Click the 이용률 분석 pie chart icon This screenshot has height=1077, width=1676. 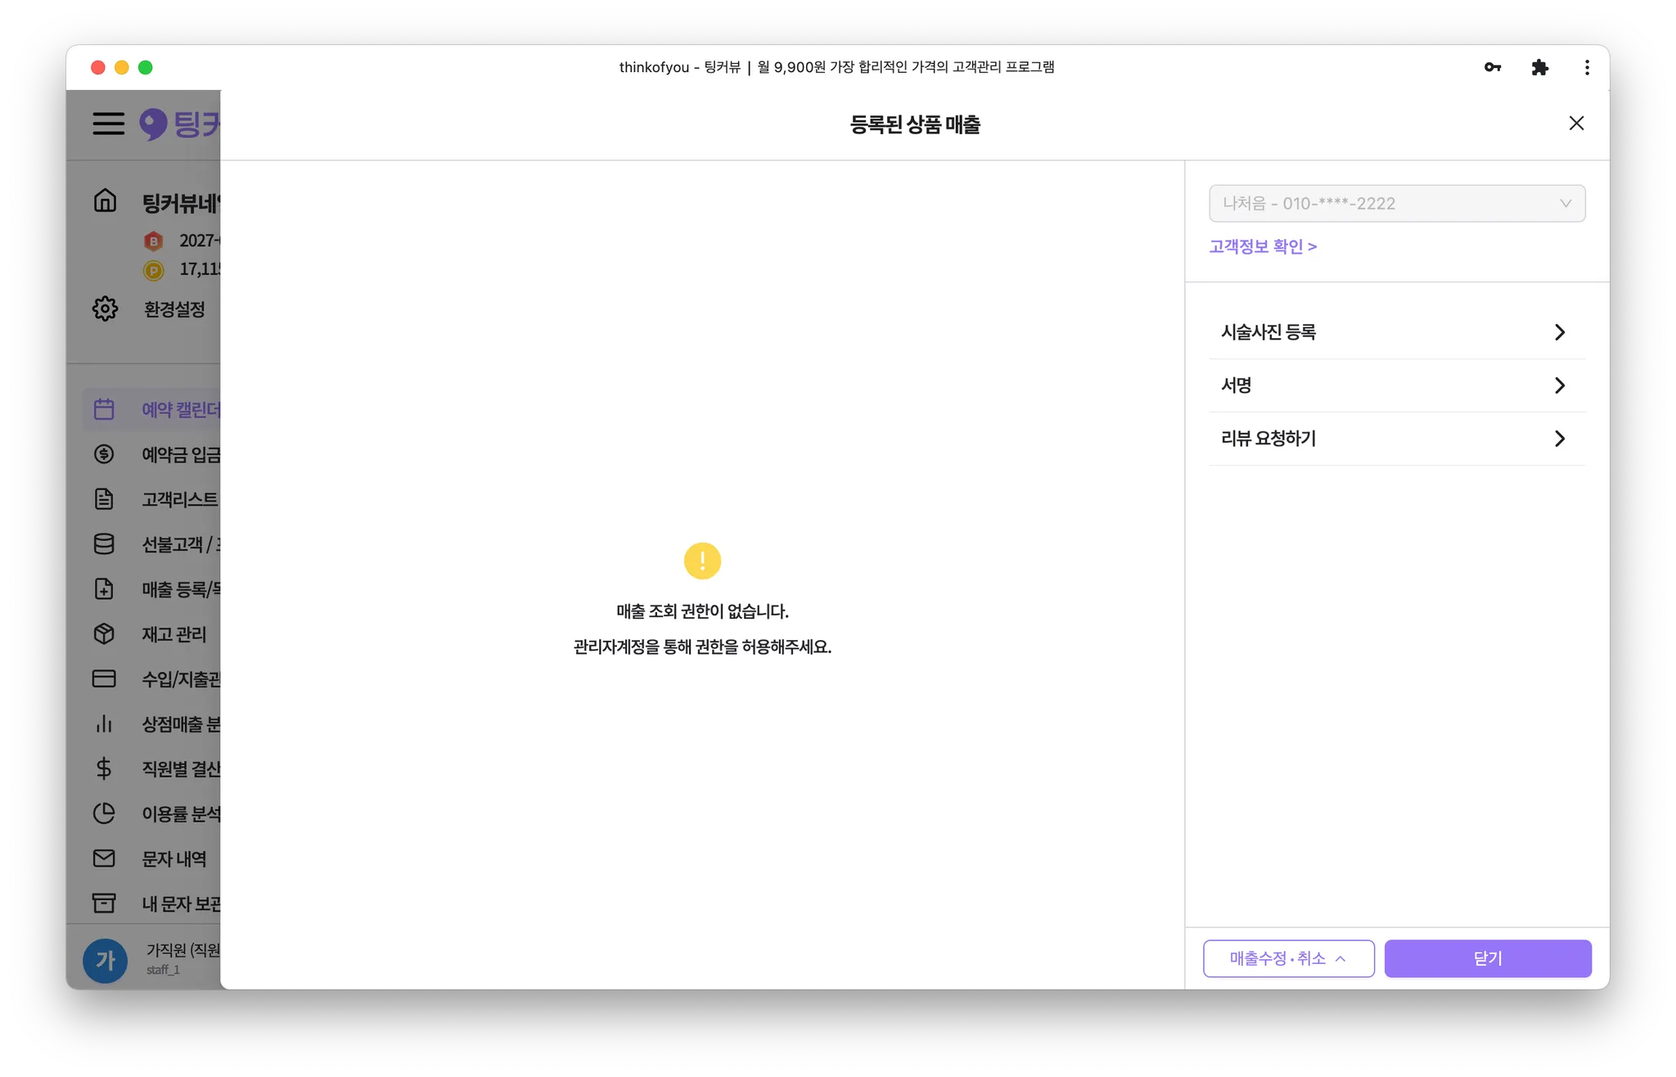(x=104, y=813)
